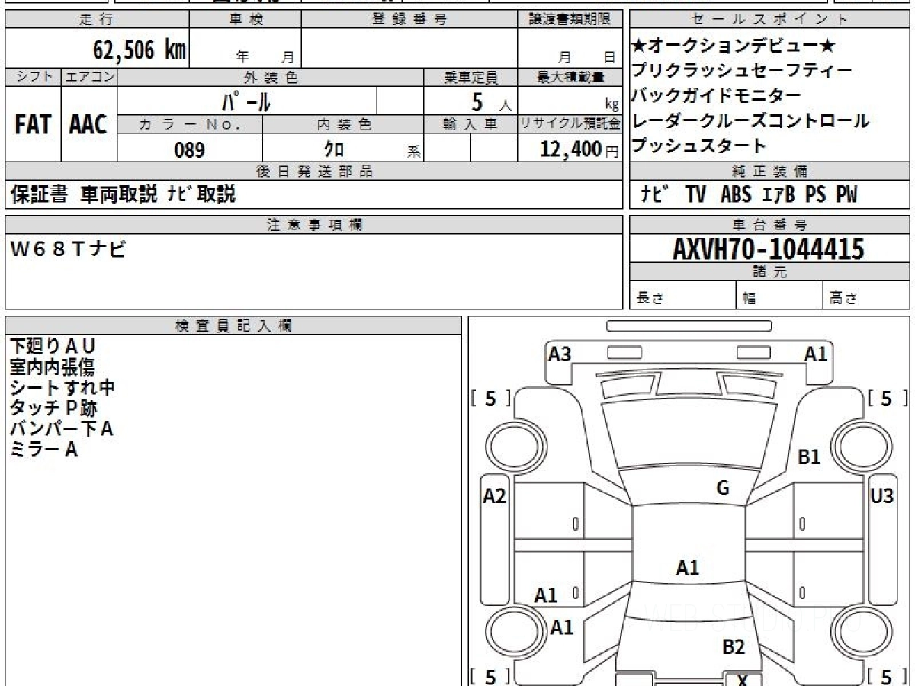Click the 保証書 車両取説 ナビ取説 line
Viewport: 915px width, 686px height.
(123, 194)
